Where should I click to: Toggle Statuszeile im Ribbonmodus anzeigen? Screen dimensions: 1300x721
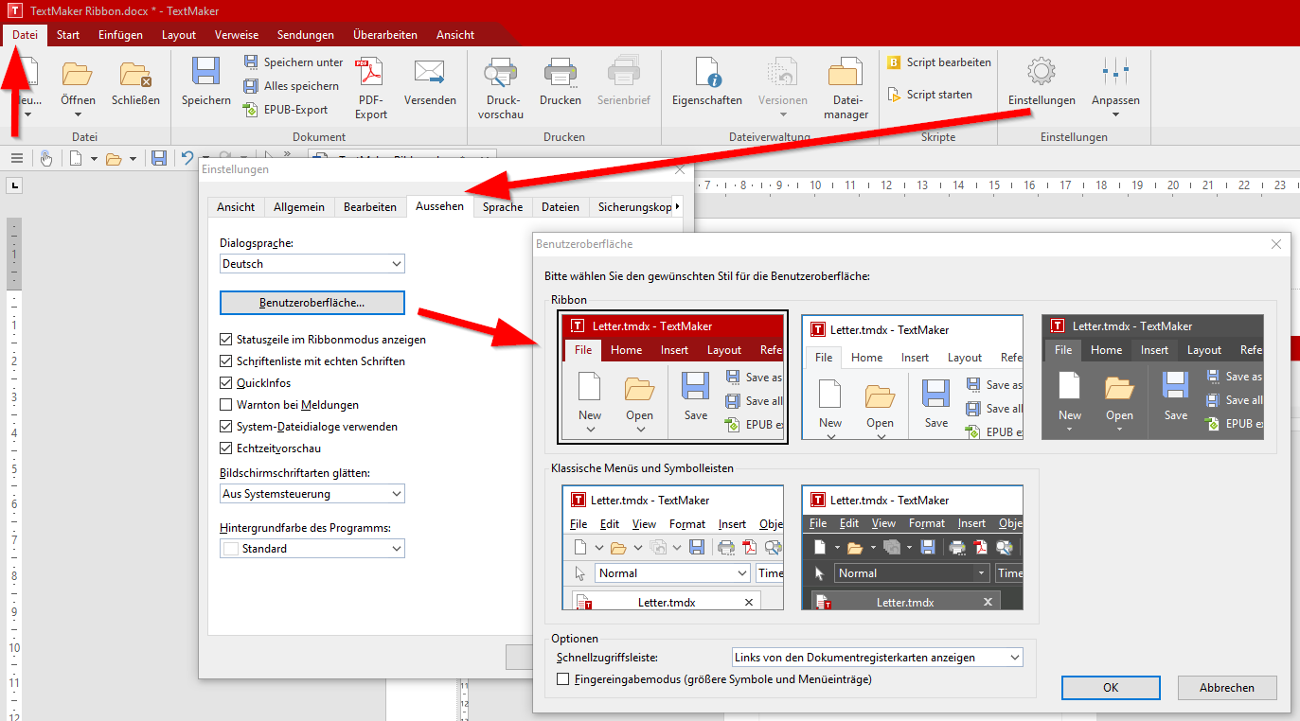(x=225, y=339)
